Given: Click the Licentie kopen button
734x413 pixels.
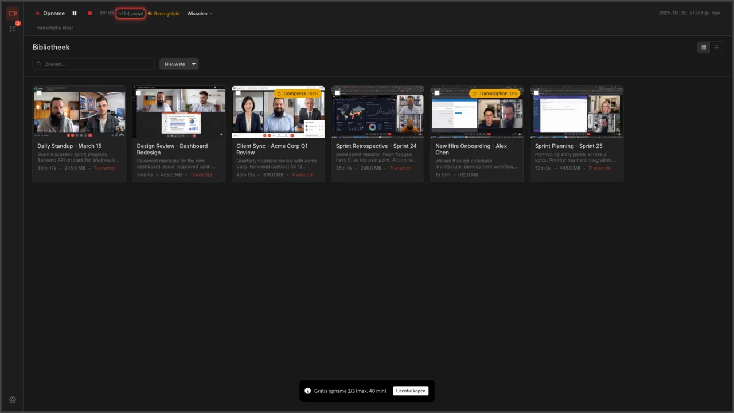Looking at the screenshot, I should [411, 391].
